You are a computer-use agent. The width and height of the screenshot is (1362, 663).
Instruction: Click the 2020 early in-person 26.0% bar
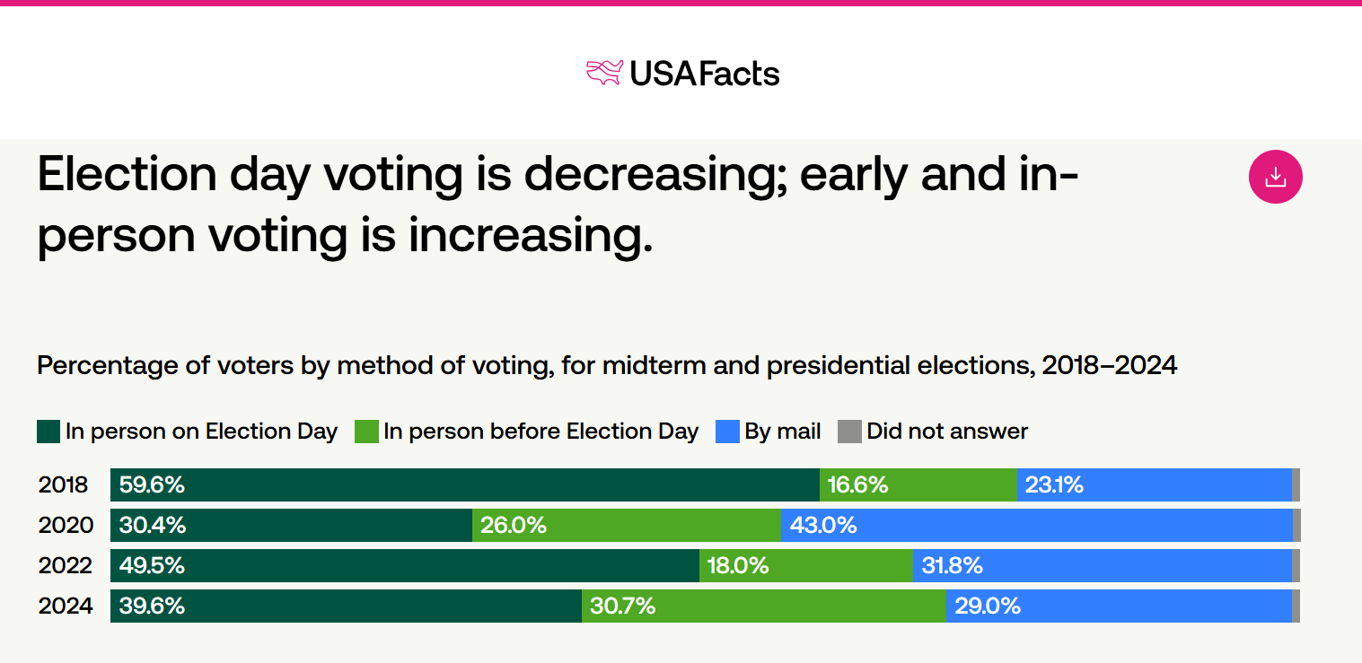(x=626, y=526)
